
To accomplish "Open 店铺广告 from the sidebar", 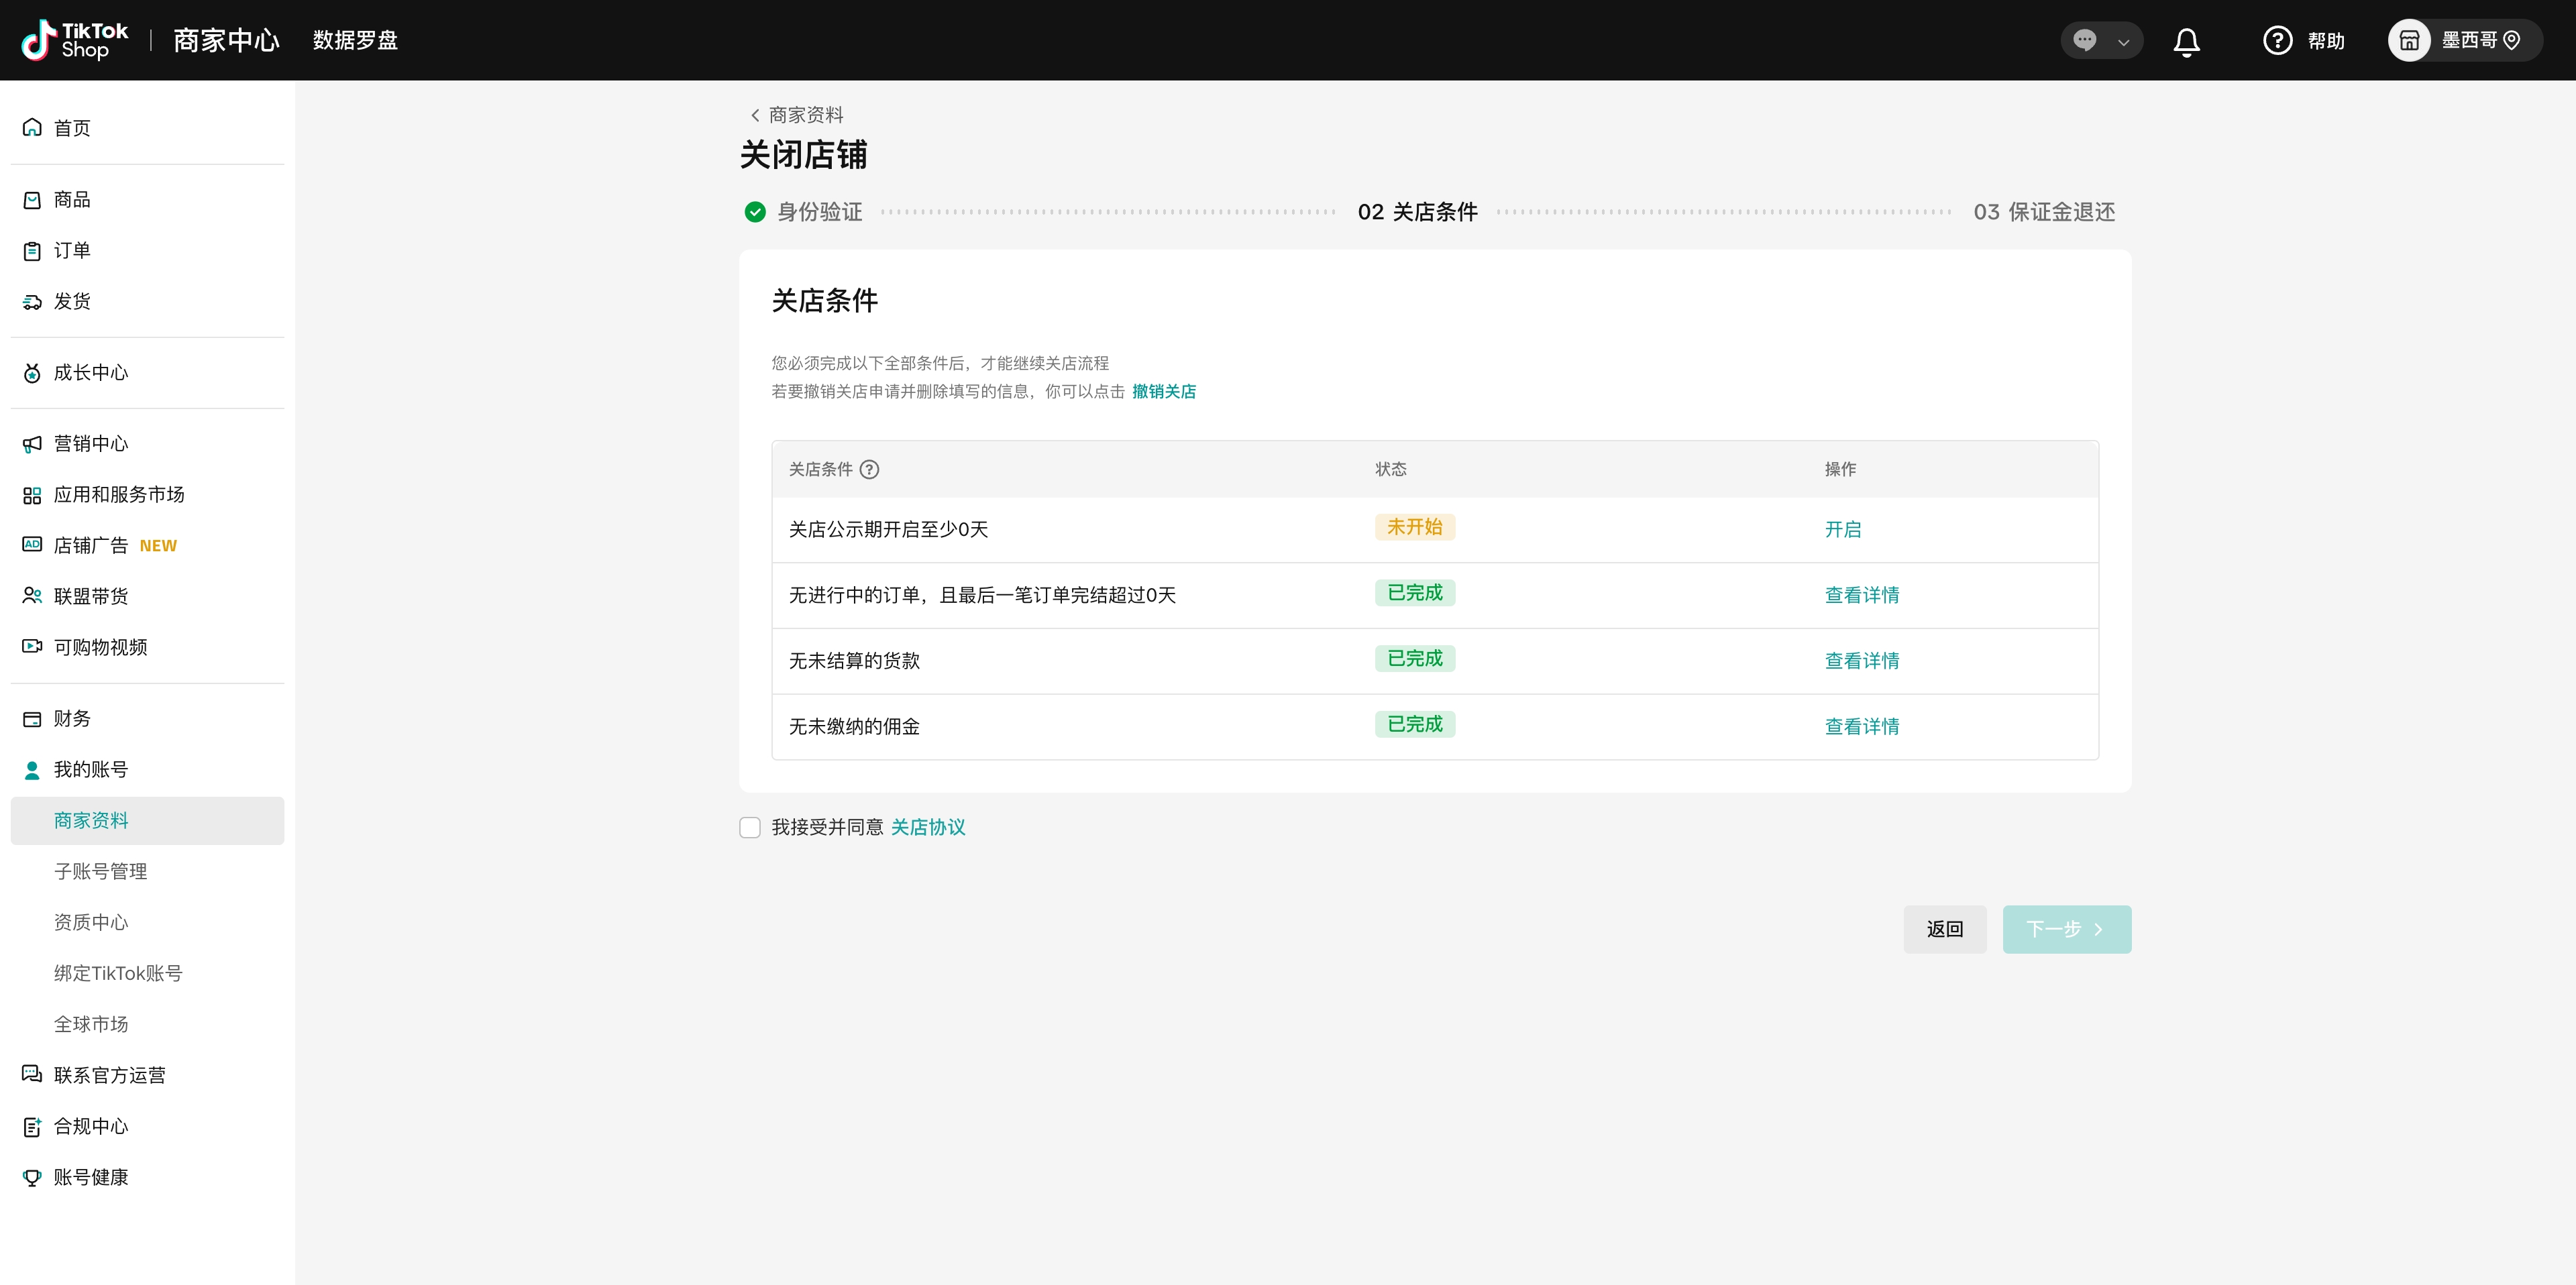I will click(91, 545).
